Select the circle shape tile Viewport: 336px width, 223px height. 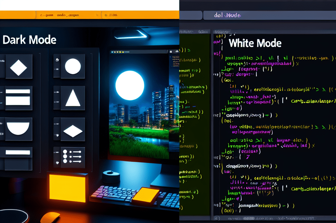73,66
